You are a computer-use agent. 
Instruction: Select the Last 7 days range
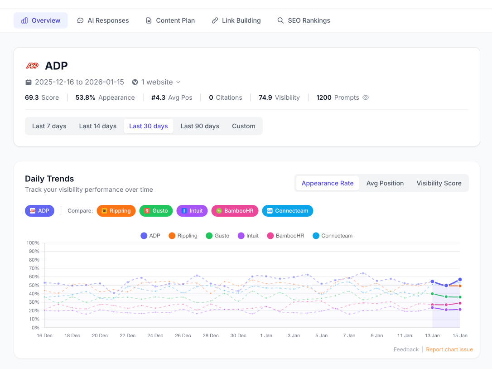pos(49,126)
